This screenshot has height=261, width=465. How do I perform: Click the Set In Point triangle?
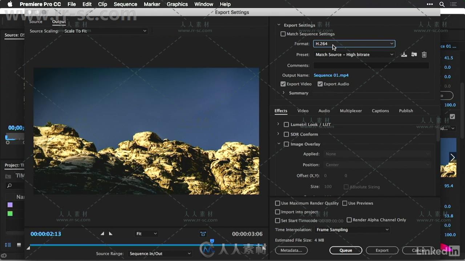(x=102, y=234)
